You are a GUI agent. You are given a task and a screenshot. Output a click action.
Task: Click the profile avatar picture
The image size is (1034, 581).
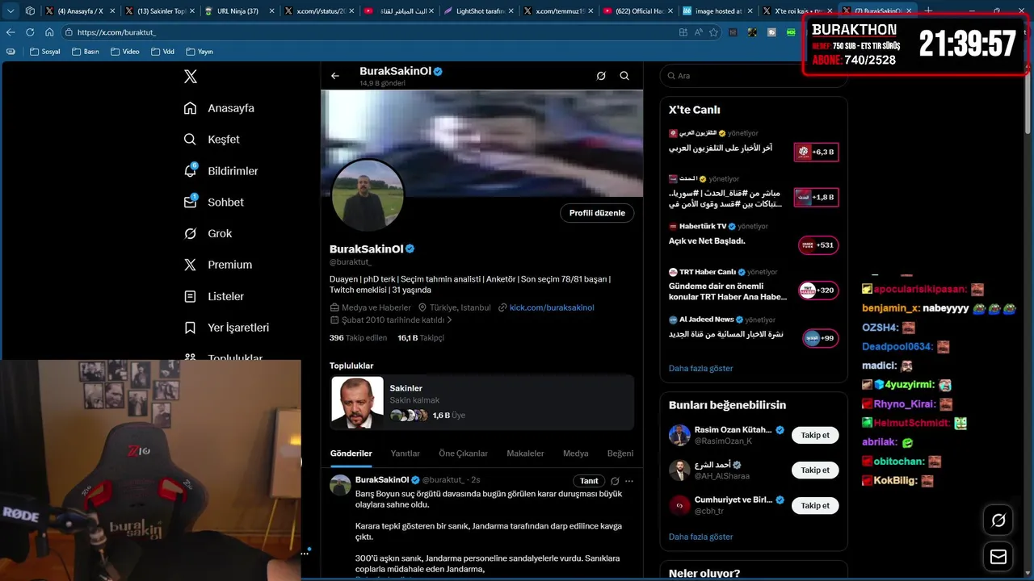(x=368, y=194)
